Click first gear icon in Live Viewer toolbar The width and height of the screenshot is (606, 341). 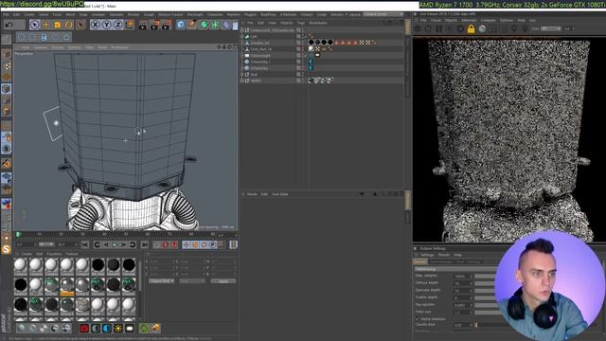point(418,29)
